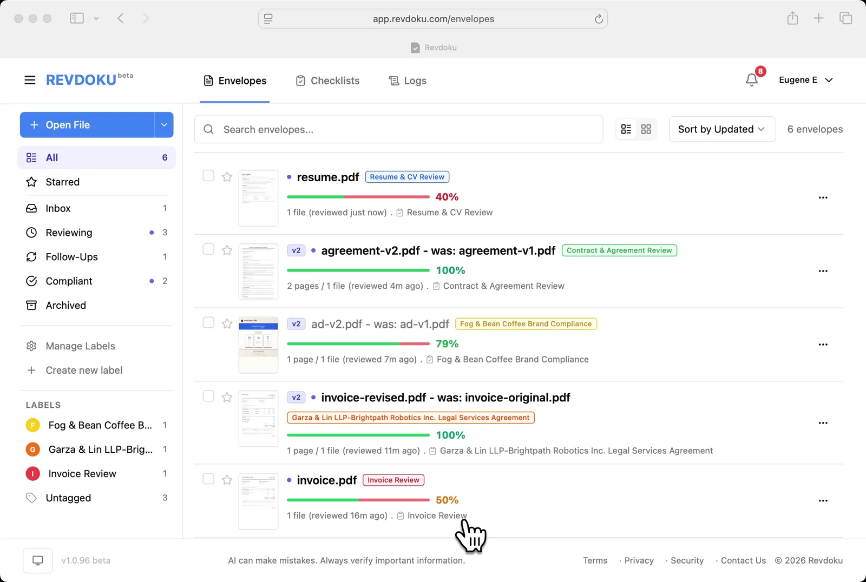
Task: Select list view layout icon
Action: (x=626, y=129)
